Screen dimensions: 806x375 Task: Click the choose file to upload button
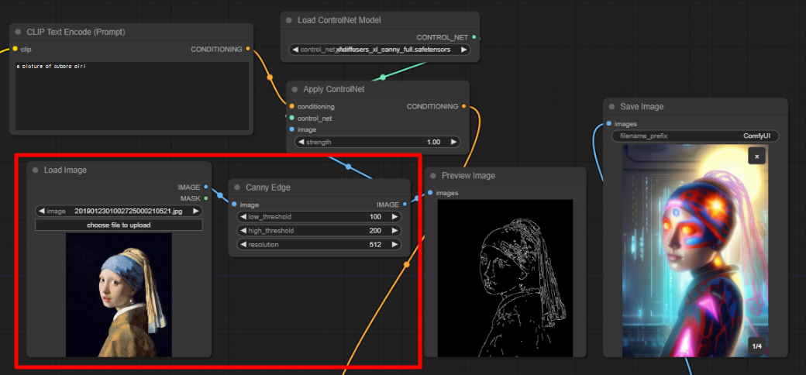pos(119,225)
